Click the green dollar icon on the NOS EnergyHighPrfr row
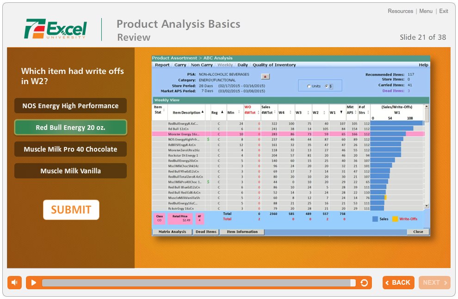The height and width of the screenshot is (299, 458). [x=208, y=140]
